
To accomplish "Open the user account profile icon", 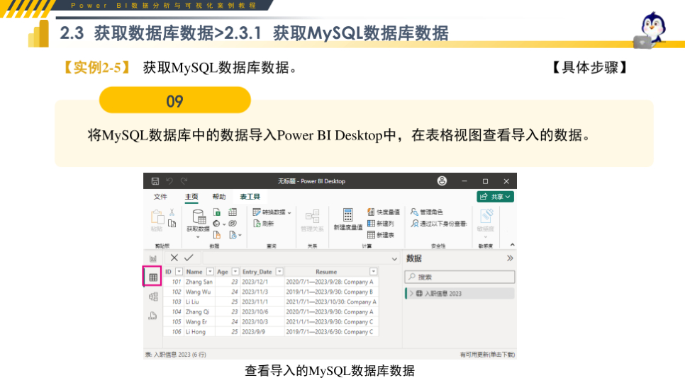I will [x=442, y=181].
